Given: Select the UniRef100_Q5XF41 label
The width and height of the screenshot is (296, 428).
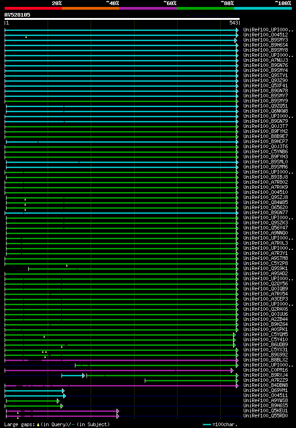Looking at the screenshot, I should pos(265,86).
